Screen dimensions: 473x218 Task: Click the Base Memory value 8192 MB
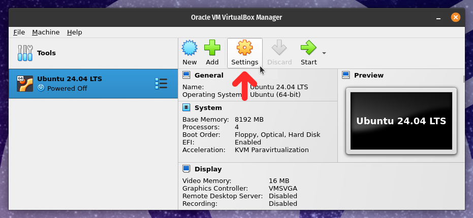[249, 120]
